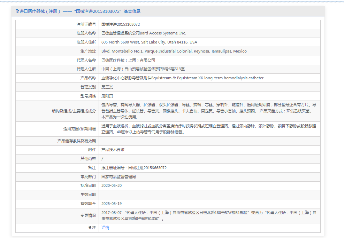Click the slash value in the 其他内容 row
This screenshot has width=344, height=238.
click(102, 159)
